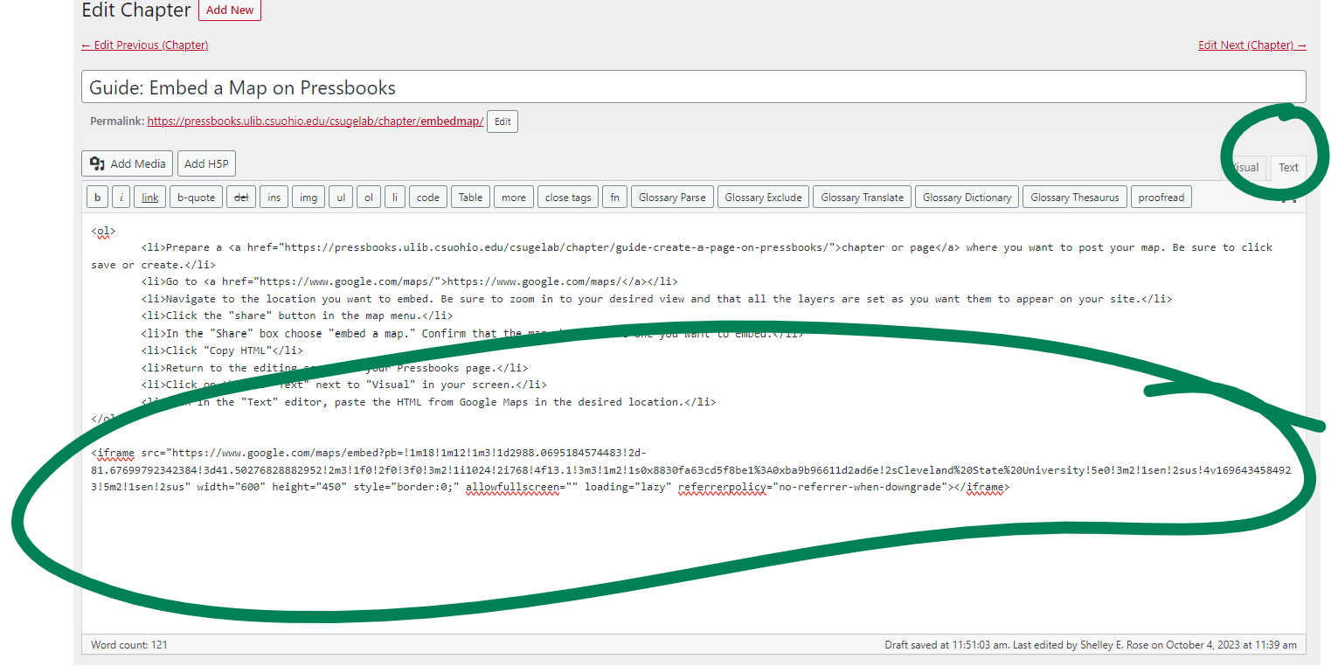Insert an unordered list with ul
This screenshot has width=1331, height=666.
(341, 198)
